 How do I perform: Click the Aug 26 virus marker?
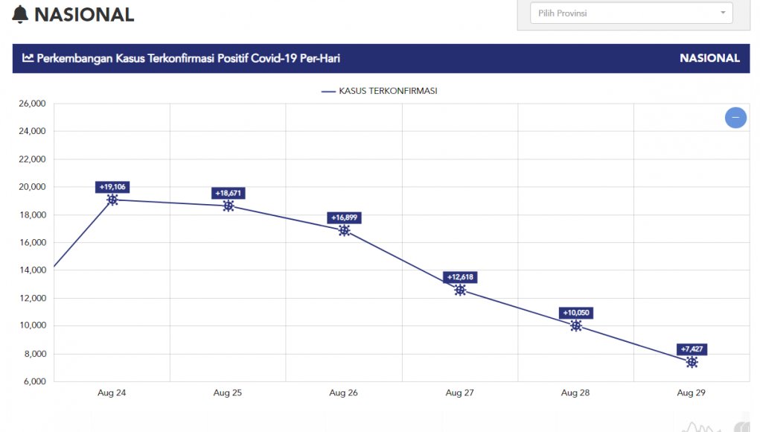344,231
